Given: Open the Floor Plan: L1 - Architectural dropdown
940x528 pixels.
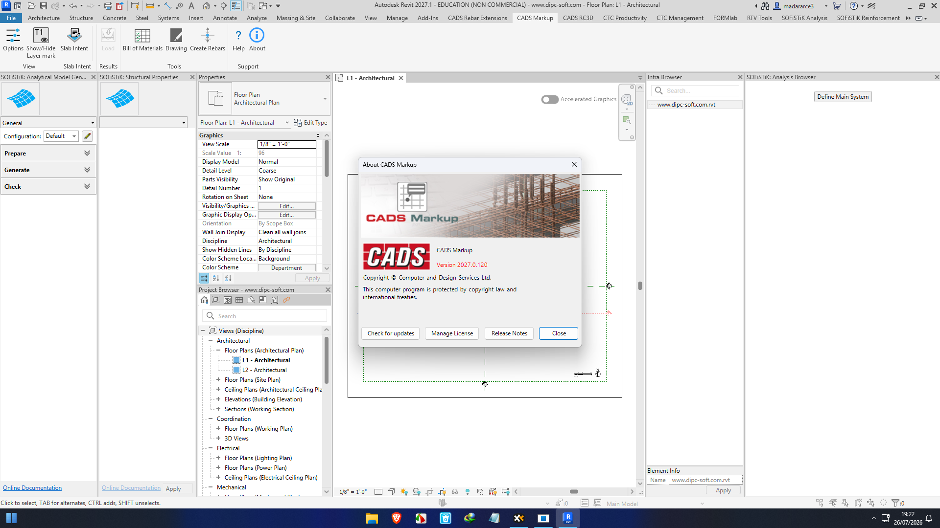Looking at the screenshot, I should 245,123.
